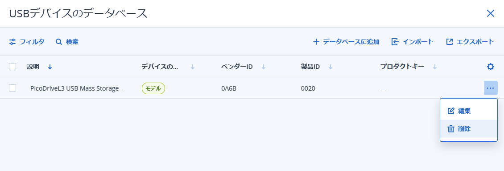Click the データベースに追加 button label
504x171 pixels.
pos(351,42)
